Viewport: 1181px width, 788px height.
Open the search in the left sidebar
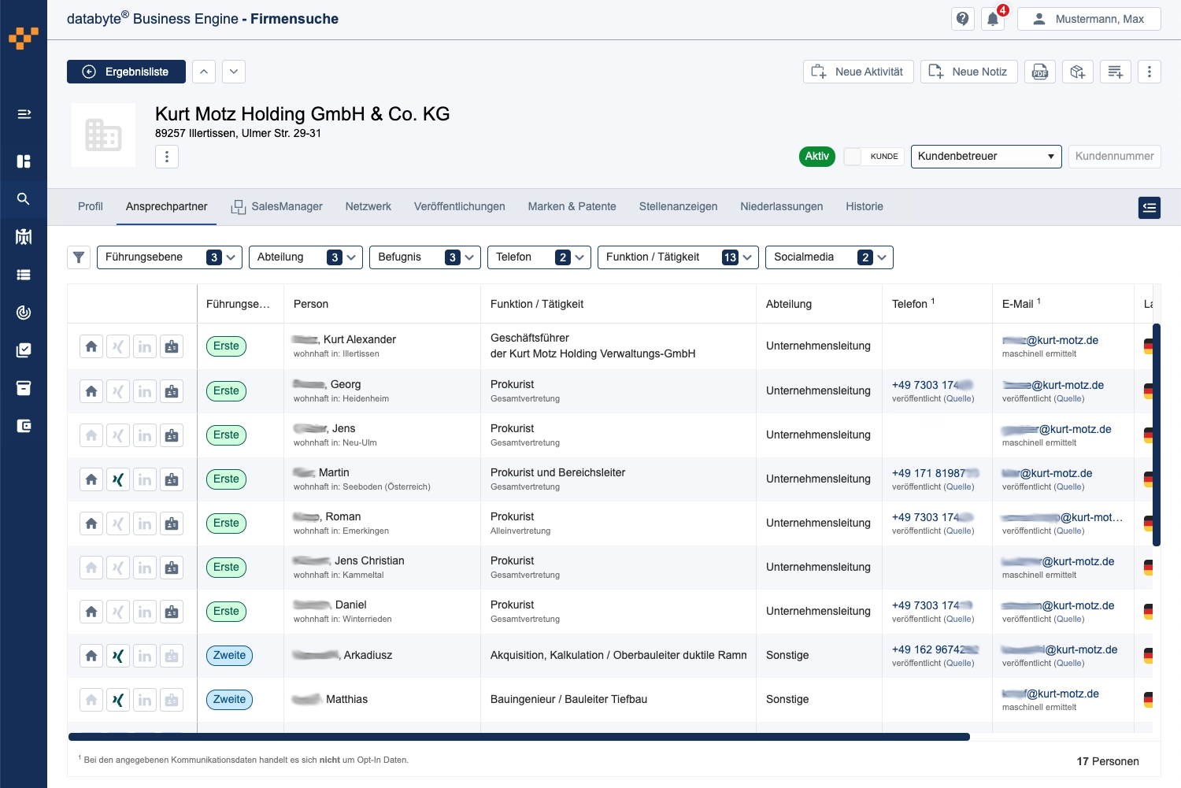pos(24,198)
